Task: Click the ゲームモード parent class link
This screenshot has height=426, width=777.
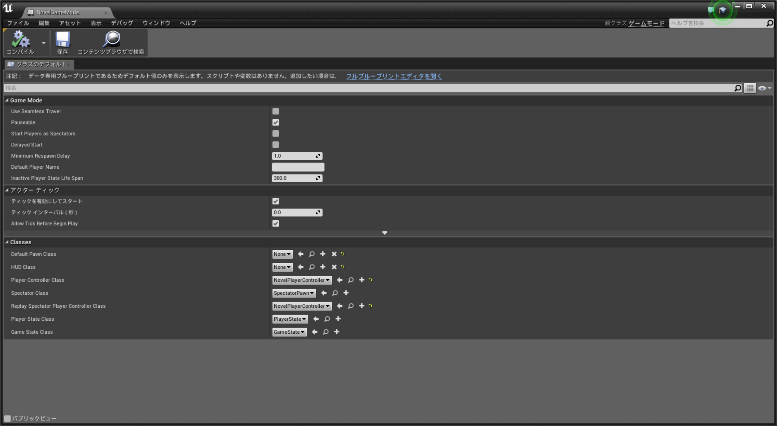Action: (646, 23)
